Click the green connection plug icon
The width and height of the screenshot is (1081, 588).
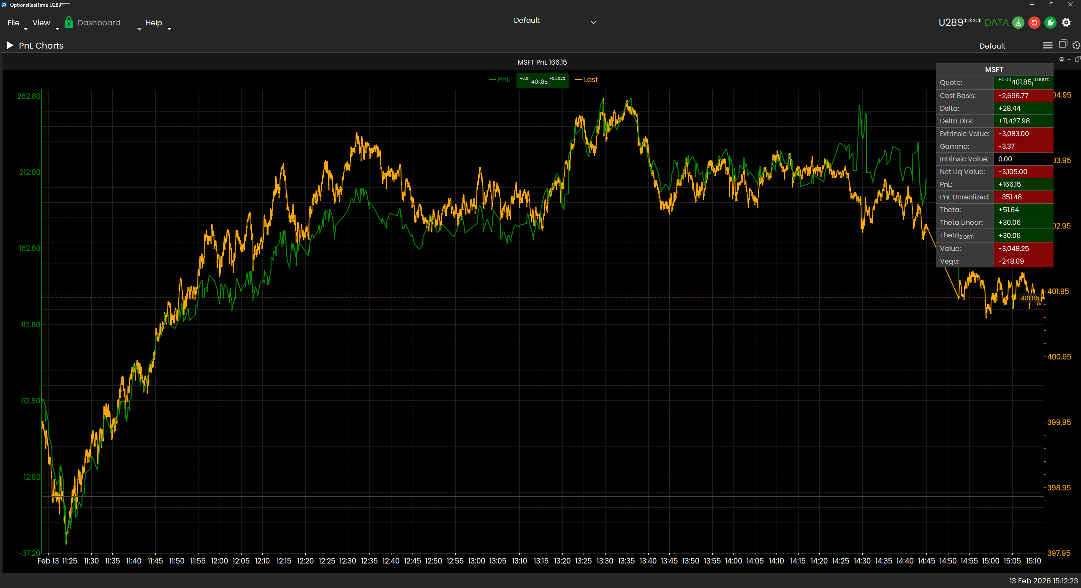[x=1050, y=22]
